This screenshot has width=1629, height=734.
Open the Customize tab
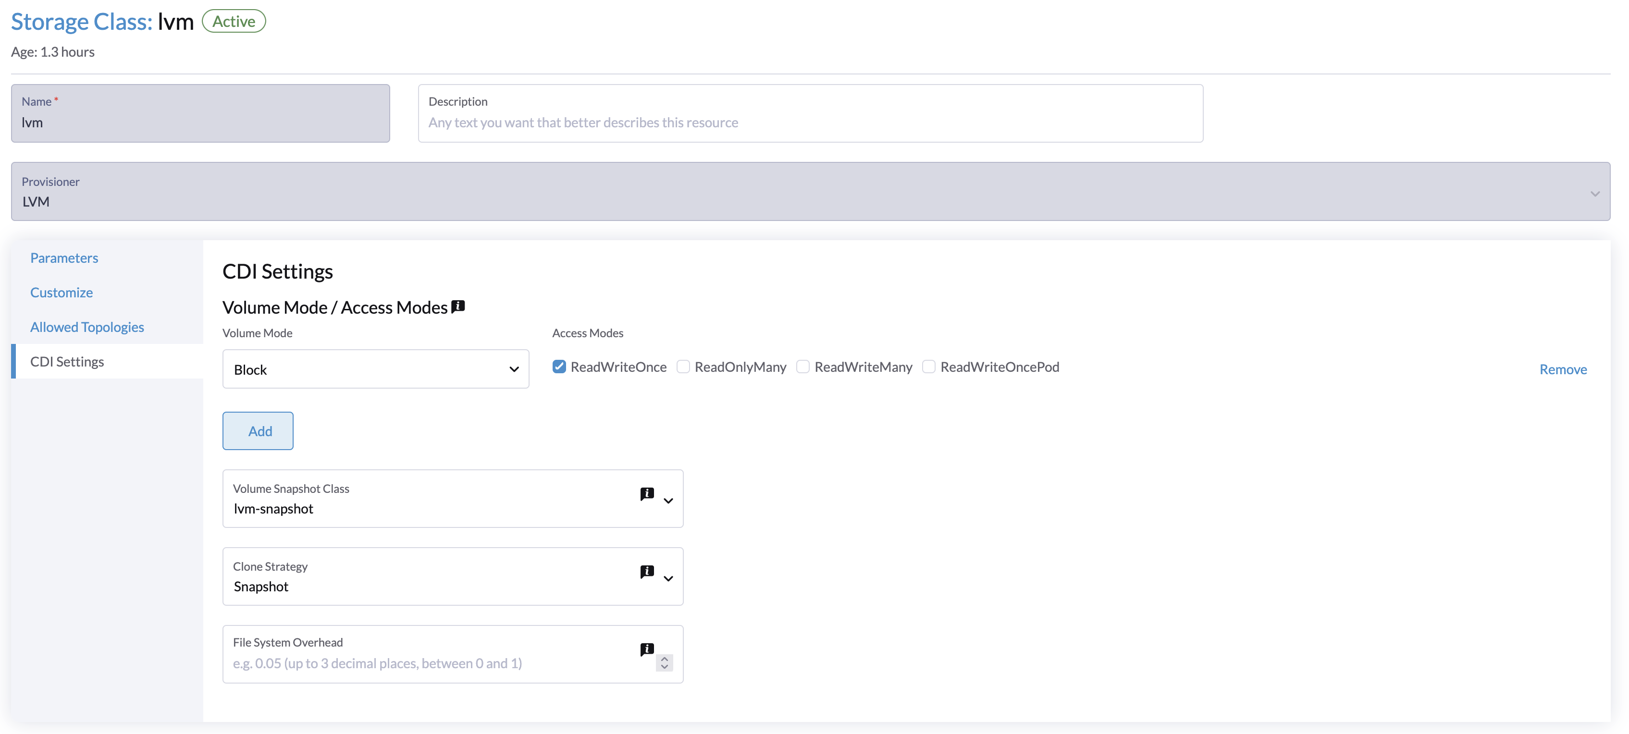[x=62, y=293]
